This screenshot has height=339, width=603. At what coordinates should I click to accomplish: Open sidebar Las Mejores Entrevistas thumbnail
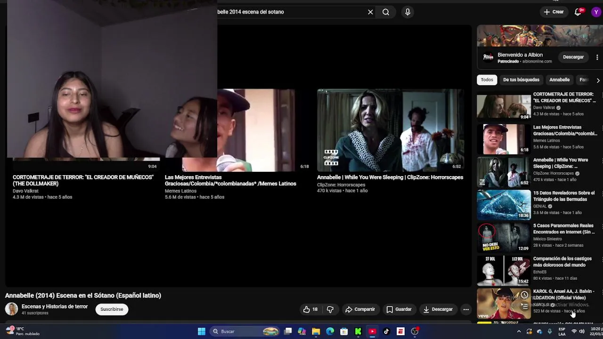504,139
